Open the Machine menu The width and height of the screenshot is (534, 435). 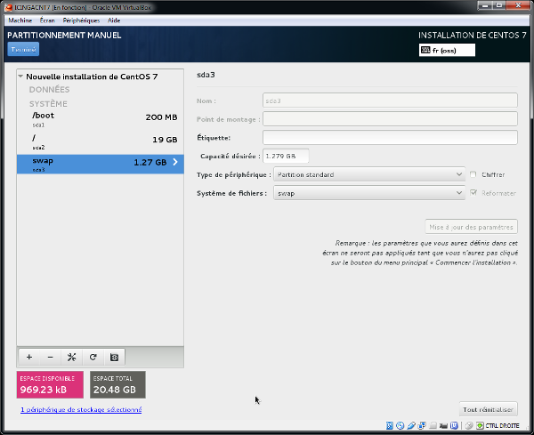pos(20,20)
